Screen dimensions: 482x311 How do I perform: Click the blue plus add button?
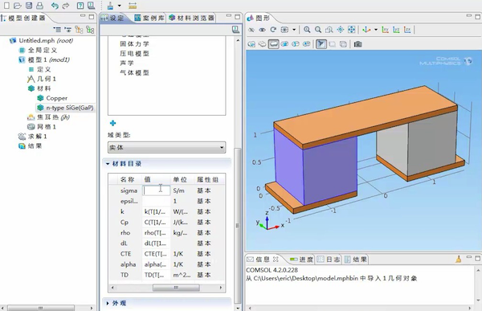[x=112, y=123]
